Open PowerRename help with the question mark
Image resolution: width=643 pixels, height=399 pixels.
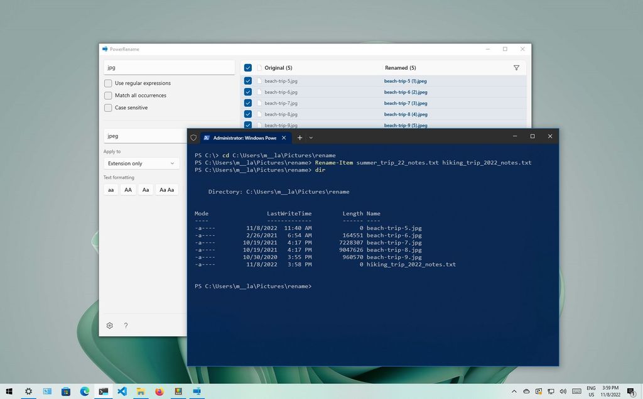point(126,325)
